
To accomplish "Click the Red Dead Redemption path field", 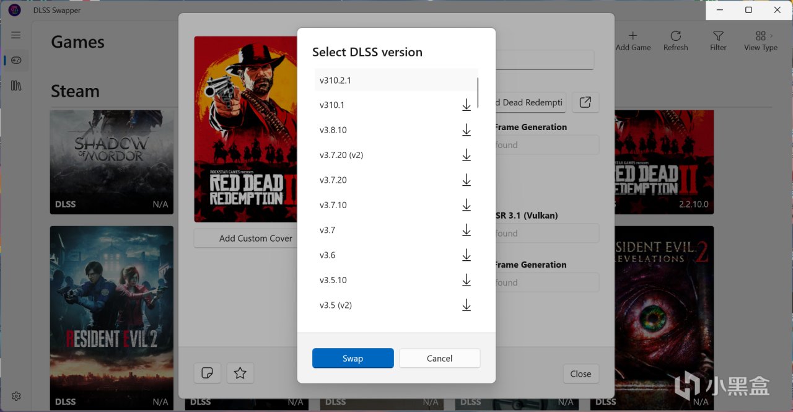I will pos(530,102).
